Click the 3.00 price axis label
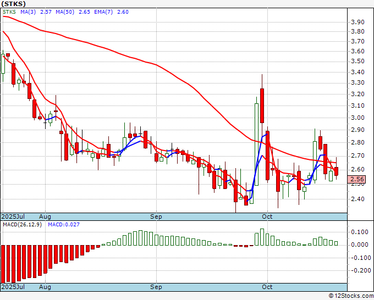 (x=358, y=118)
